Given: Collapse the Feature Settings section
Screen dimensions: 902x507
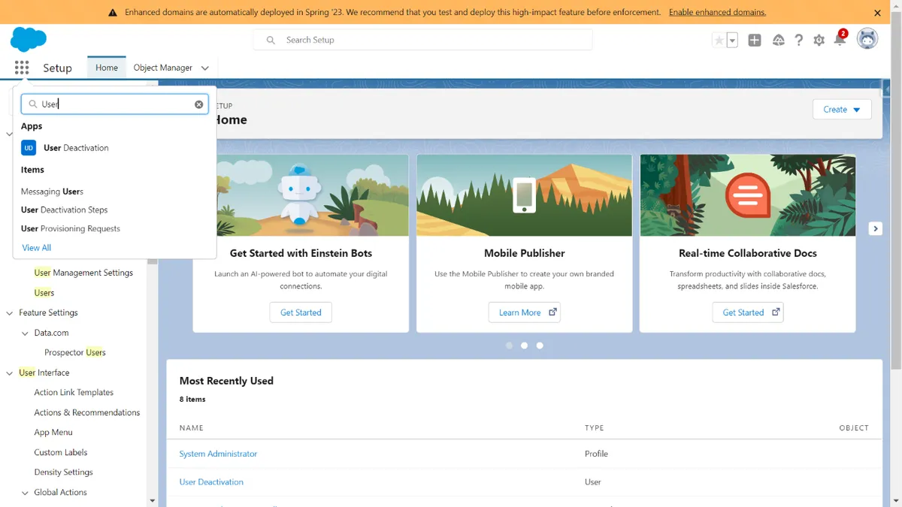Looking at the screenshot, I should 10,313.
